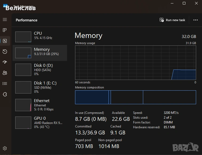Screen dimensions: 202x155
Task: Click Run new task button
Action: (x=172, y=20)
